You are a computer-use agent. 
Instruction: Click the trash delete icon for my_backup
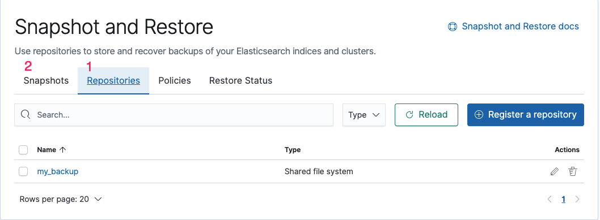(572, 171)
